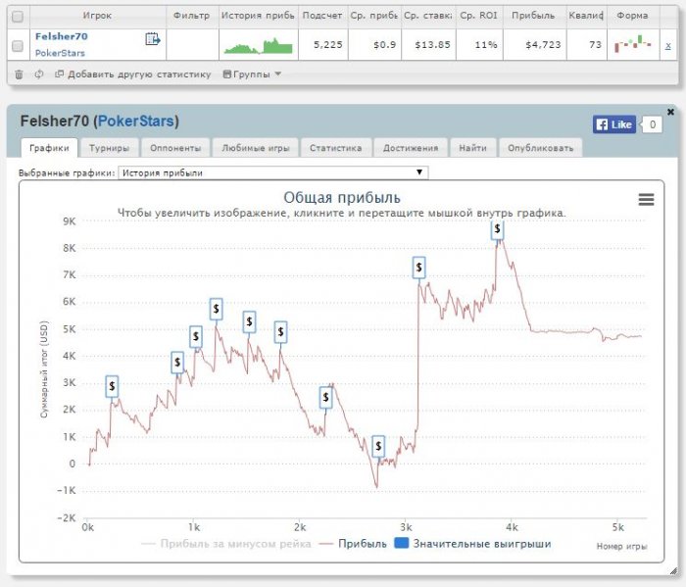
Task: Click the Facebook Like button
Action: tap(614, 124)
